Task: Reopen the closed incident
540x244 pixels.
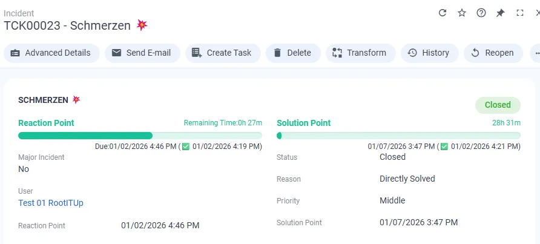Action: point(493,53)
